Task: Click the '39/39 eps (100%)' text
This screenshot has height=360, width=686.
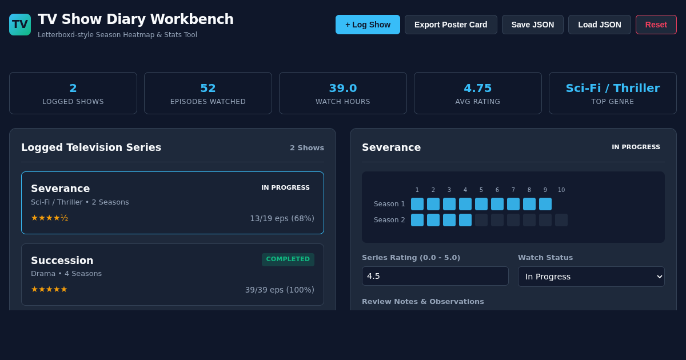Action: [x=280, y=290]
